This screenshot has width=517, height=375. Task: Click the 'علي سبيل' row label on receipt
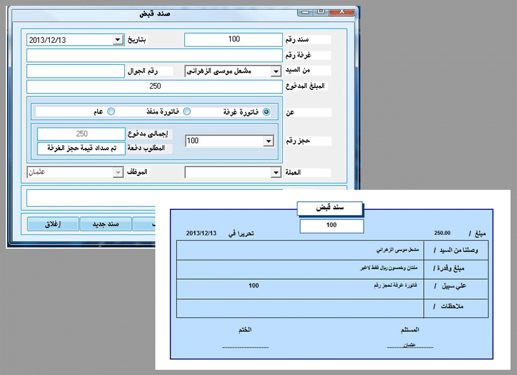click(450, 286)
